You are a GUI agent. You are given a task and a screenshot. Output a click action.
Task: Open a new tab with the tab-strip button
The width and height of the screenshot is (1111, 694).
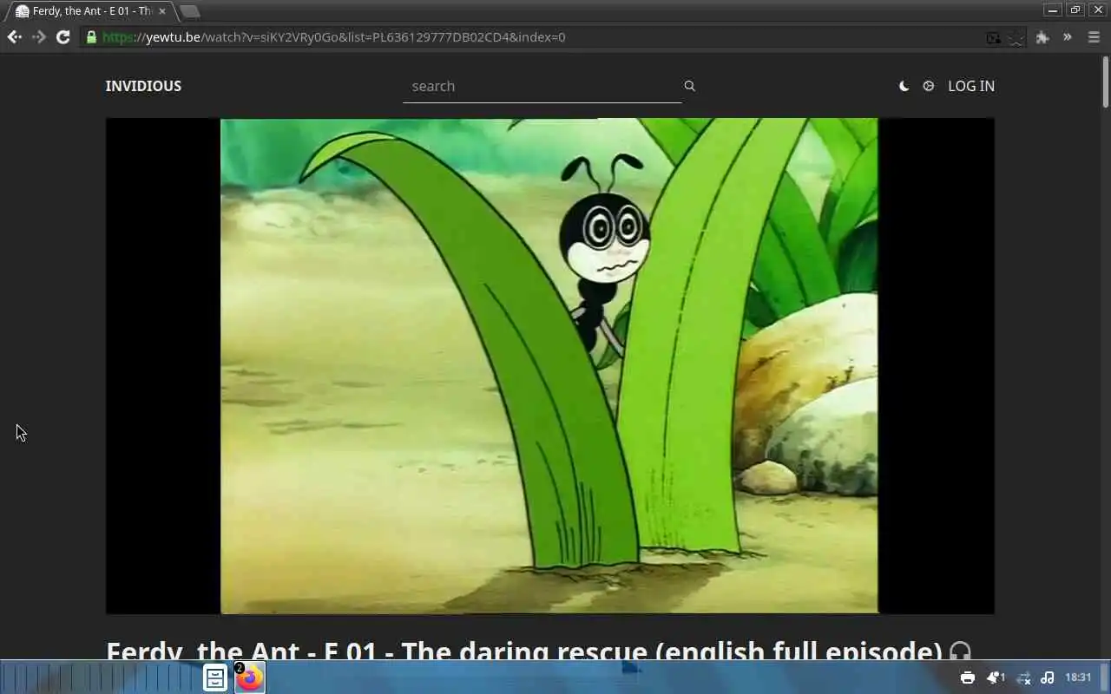[189, 11]
